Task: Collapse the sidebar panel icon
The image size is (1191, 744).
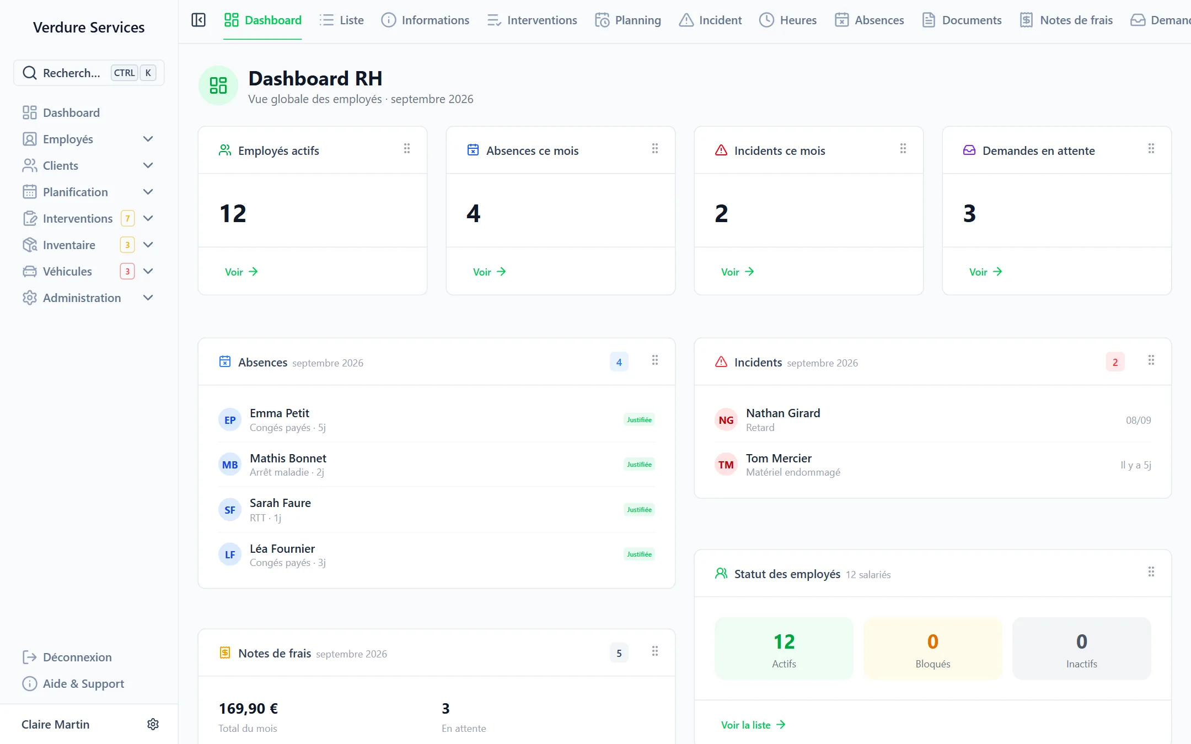Action: (198, 20)
